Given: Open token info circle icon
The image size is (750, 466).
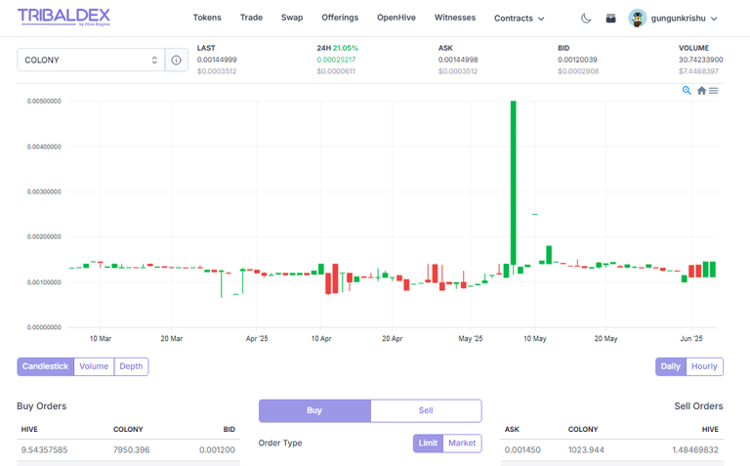Looking at the screenshot, I should 176,60.
